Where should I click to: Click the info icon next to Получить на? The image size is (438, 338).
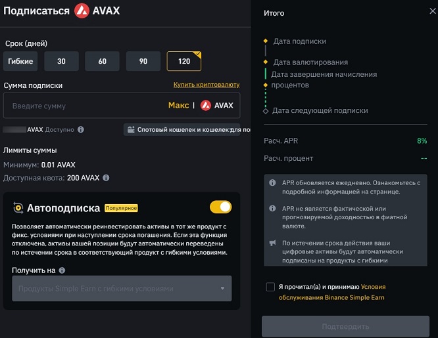(x=62, y=270)
